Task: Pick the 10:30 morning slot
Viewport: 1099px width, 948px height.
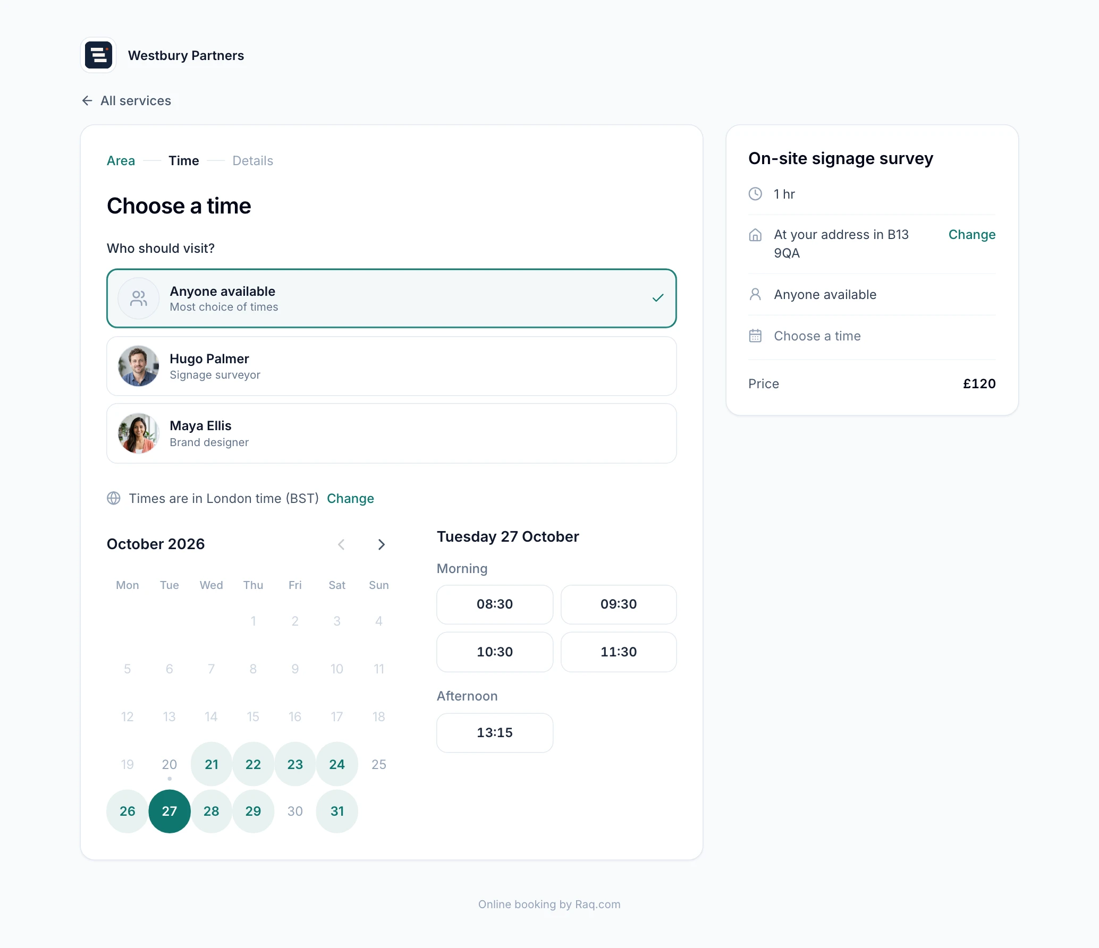Action: (x=495, y=652)
